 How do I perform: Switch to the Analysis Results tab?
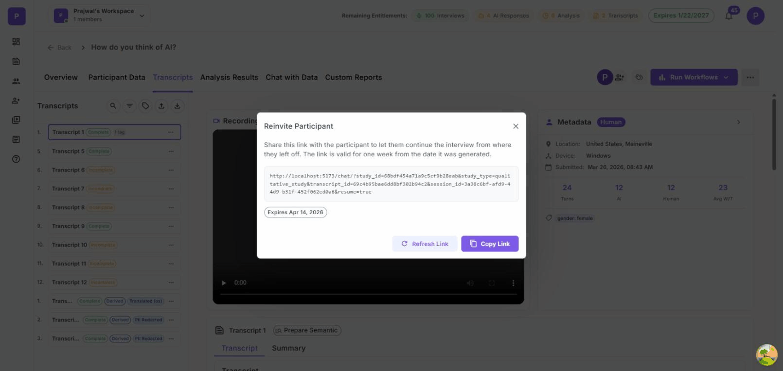[x=229, y=77]
